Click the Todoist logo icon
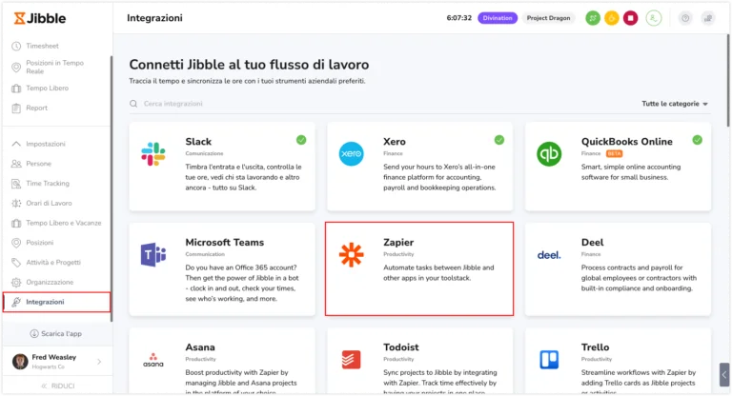This screenshot has height=396, width=732. (x=351, y=360)
